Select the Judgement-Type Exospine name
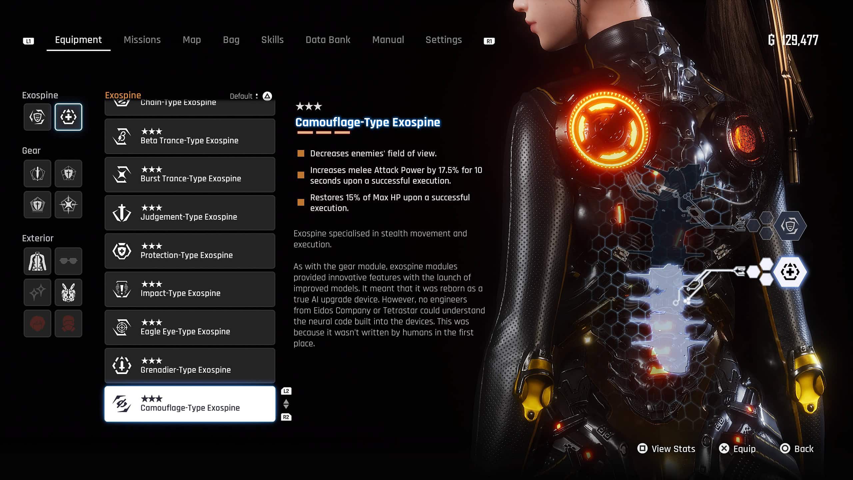This screenshot has height=480, width=853. (189, 217)
